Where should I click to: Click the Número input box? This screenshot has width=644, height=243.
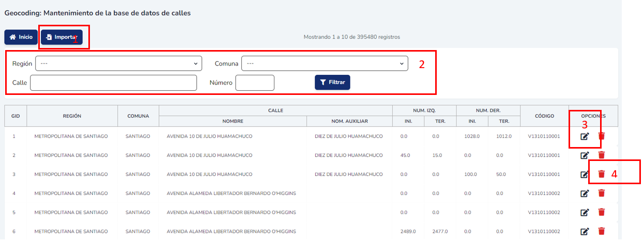point(254,83)
